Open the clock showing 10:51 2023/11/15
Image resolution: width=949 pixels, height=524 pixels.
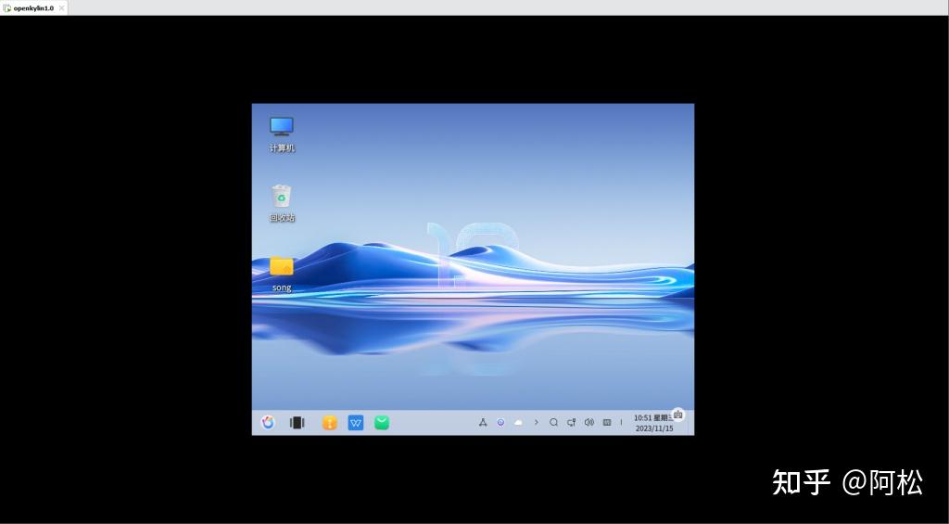(x=653, y=423)
